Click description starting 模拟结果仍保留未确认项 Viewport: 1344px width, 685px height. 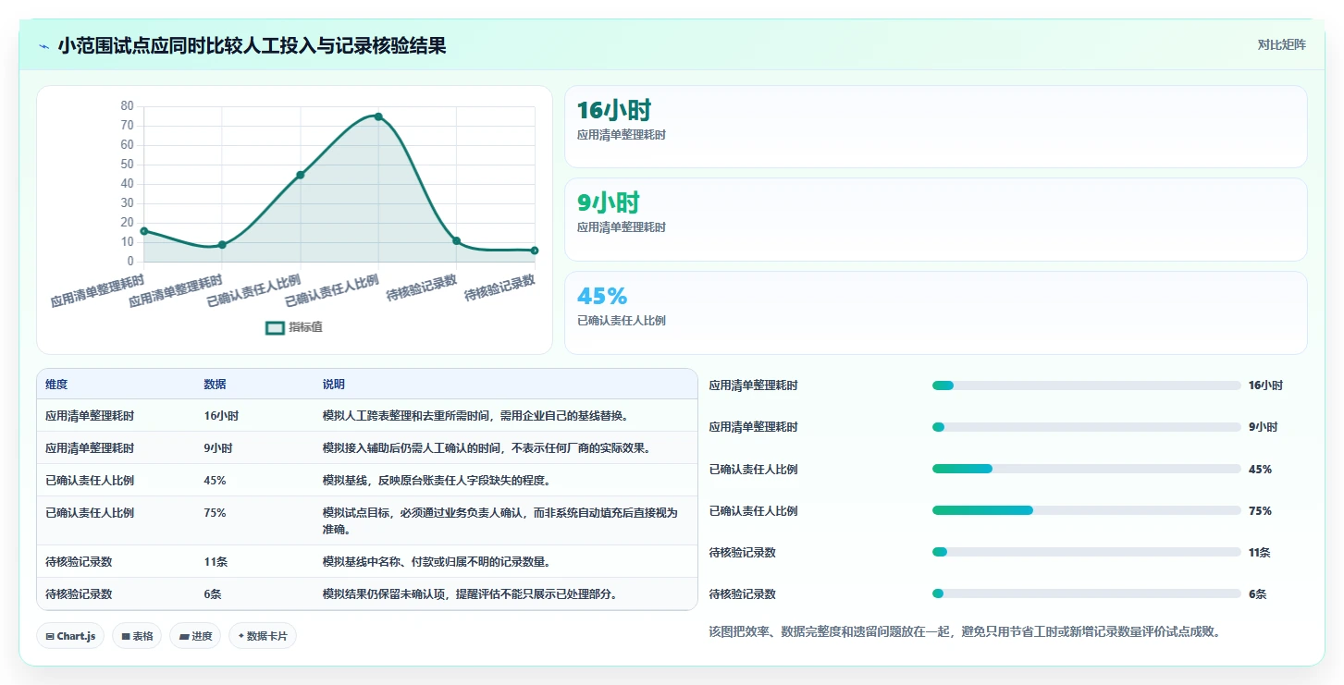pyautogui.click(x=470, y=594)
